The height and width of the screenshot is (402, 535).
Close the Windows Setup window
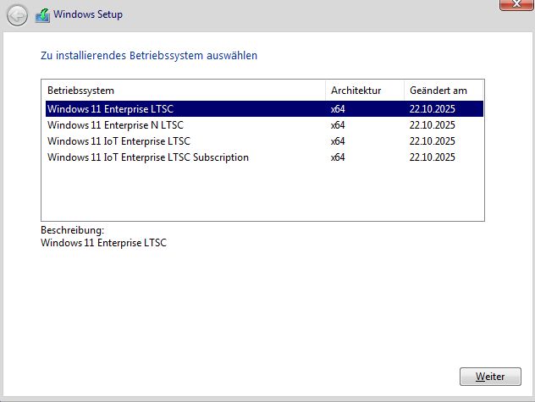click(516, 4)
